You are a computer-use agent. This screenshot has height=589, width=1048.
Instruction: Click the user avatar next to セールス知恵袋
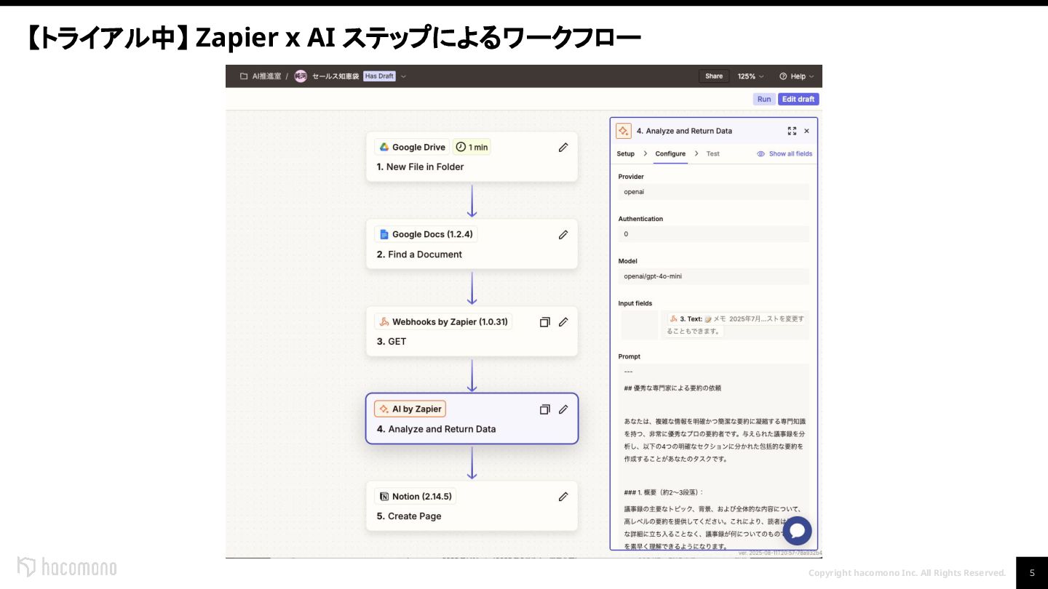point(301,76)
